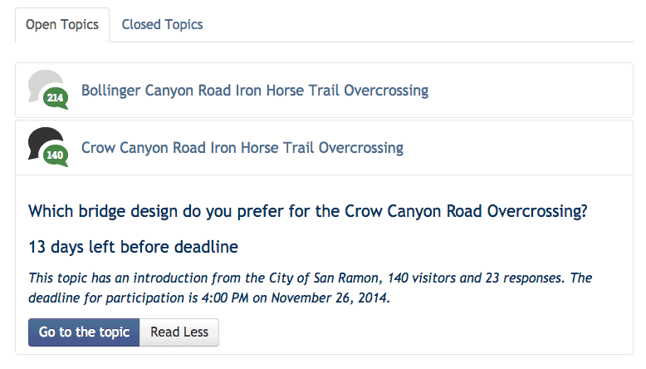Open Bollinger Canyon Road Iron Horse Trail Overcrossing
The image size is (646, 369).
pos(254,90)
